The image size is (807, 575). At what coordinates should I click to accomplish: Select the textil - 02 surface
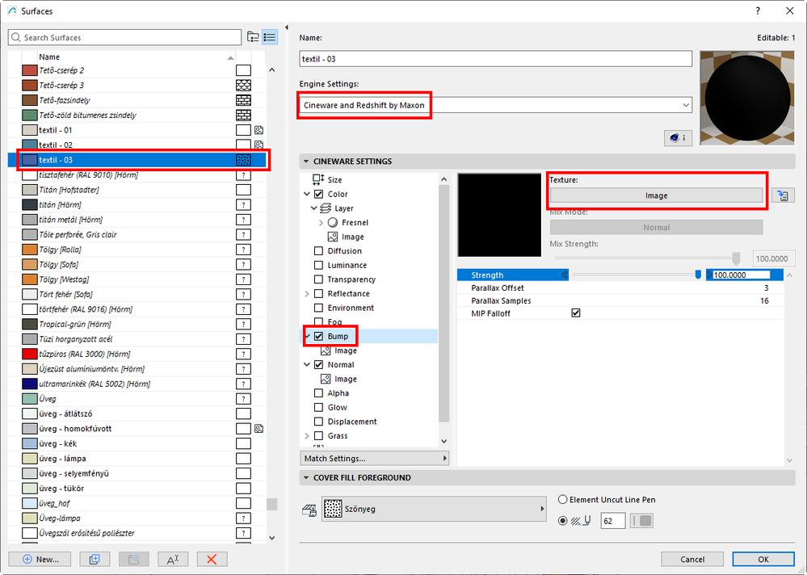pyautogui.click(x=137, y=145)
